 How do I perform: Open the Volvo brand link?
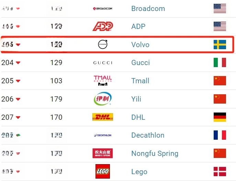140,45
